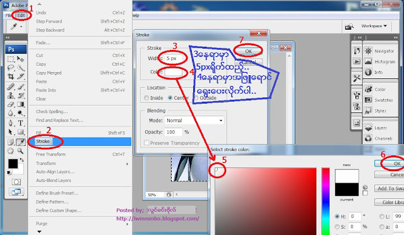The width and height of the screenshot is (404, 235).
Task: Select the L lightness radio button
Action: pos(382,217)
